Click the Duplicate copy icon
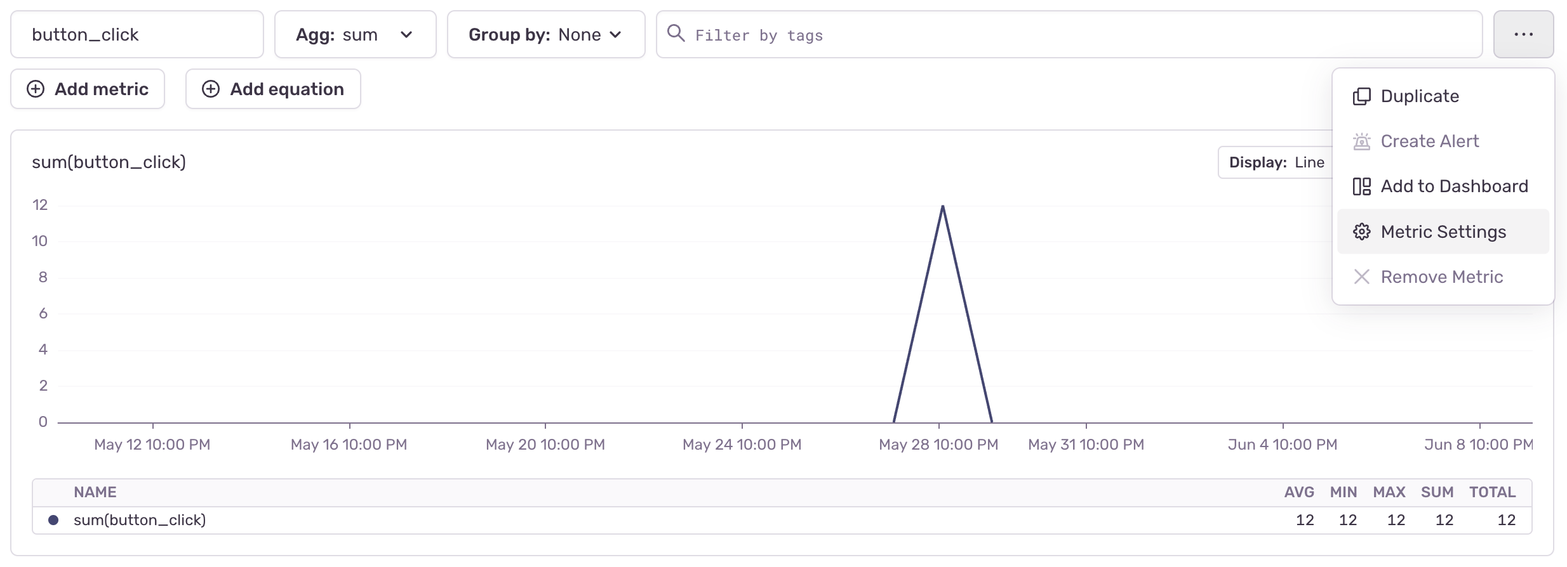 pos(1361,96)
